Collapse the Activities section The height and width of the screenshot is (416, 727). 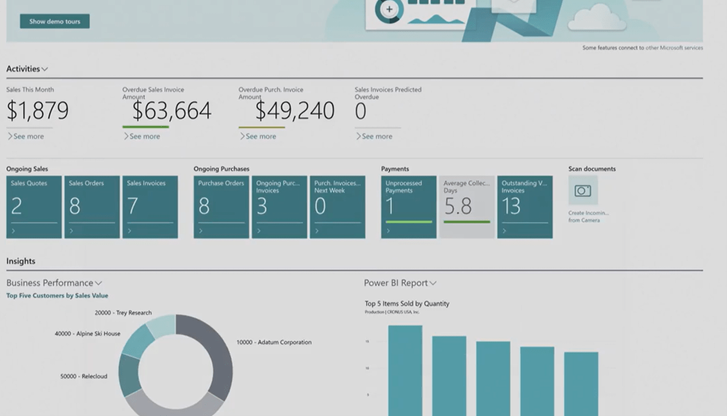[x=45, y=69]
